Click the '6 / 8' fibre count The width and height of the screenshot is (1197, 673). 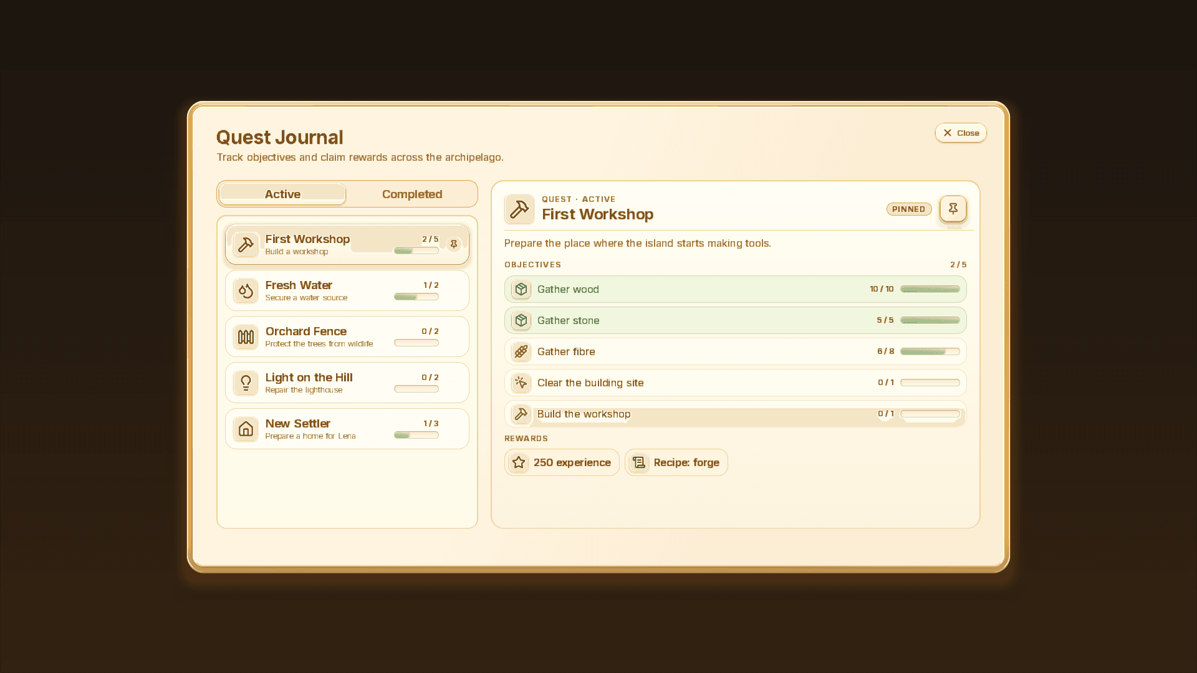[885, 351]
